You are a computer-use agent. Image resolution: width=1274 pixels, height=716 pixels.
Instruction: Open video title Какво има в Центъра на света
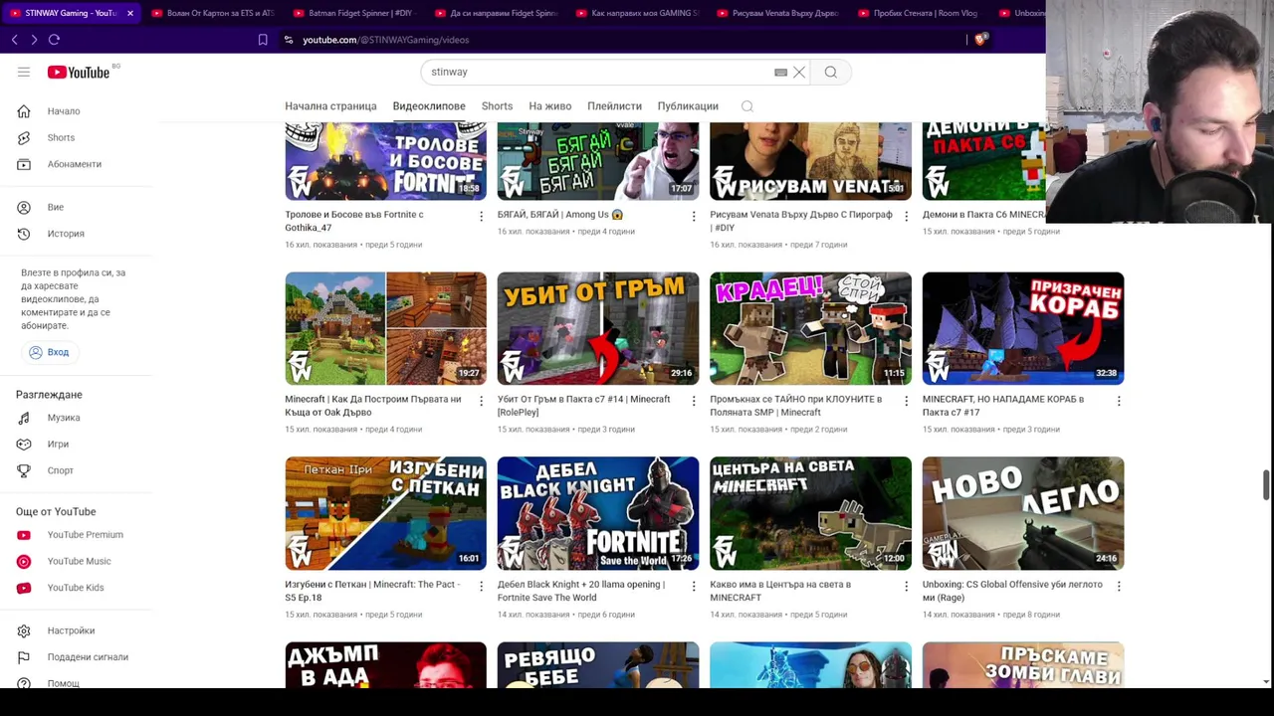point(780,591)
